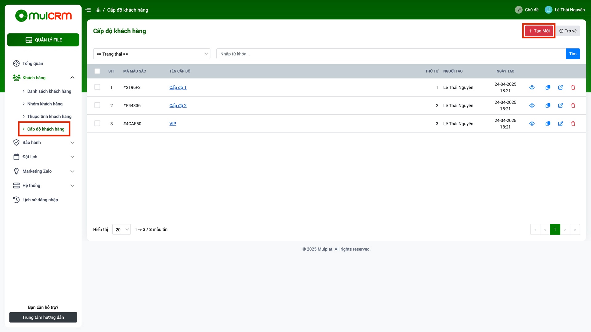Click the hamburger menu toggle icon
Viewport: 591px width, 332px height.
[x=88, y=10]
